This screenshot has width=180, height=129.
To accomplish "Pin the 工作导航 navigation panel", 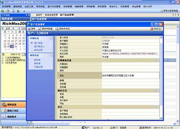I will (x=26, y=15).
